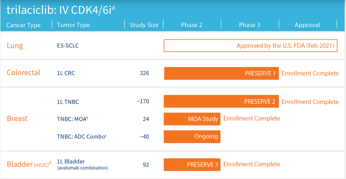Select the Approval column header
This screenshot has height=179, width=346.
(x=307, y=25)
